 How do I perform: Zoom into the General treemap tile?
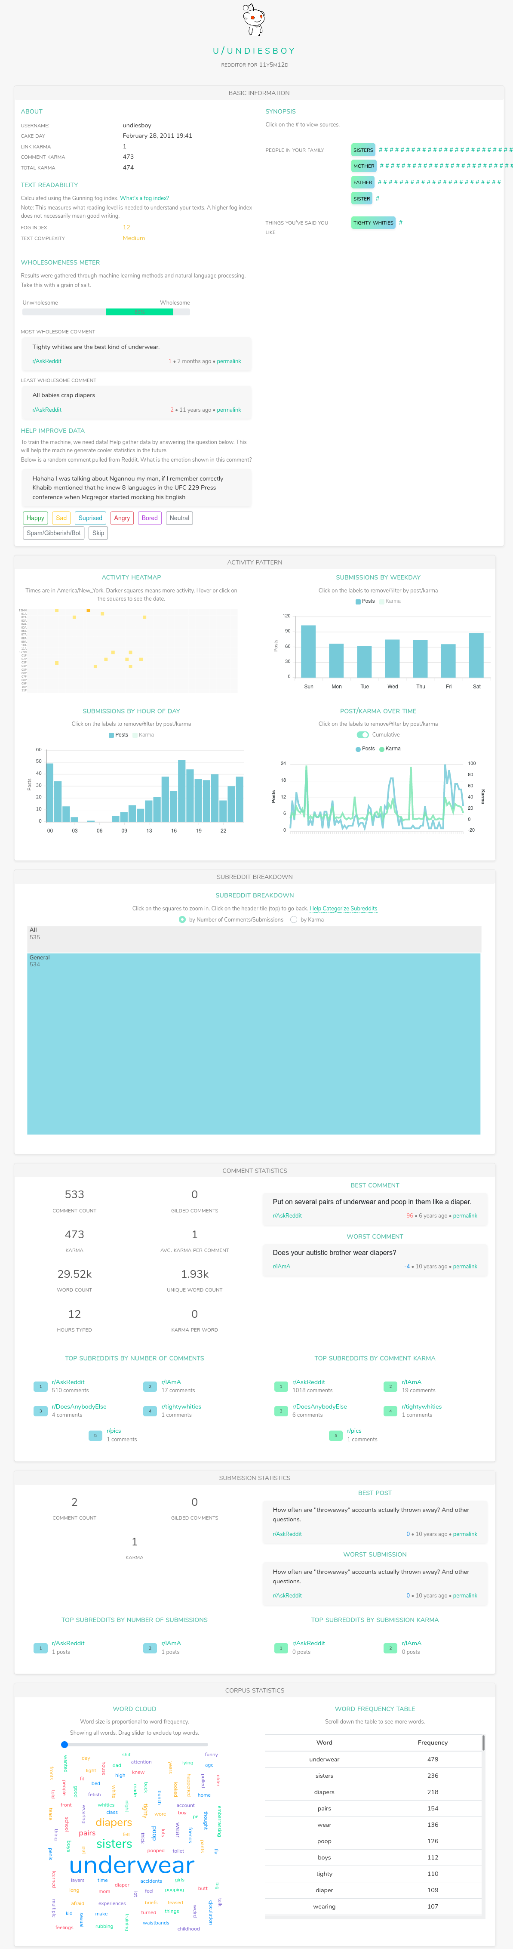tap(253, 1043)
